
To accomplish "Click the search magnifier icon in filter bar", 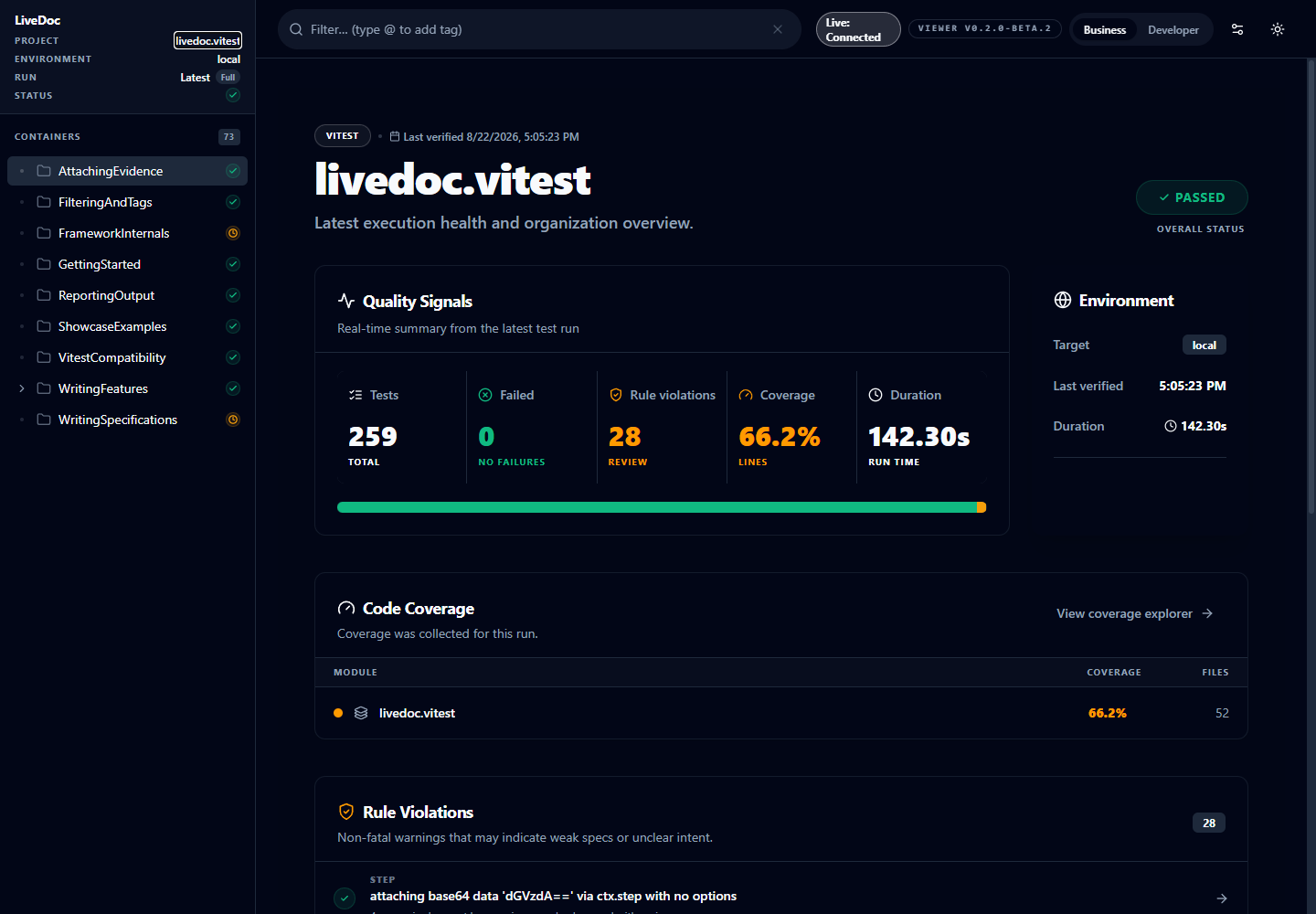I will tap(296, 29).
